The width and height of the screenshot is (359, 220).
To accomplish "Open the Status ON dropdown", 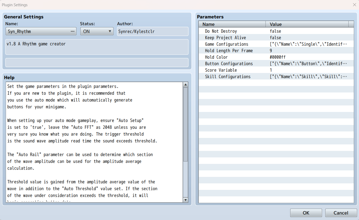I will [x=97, y=31].
